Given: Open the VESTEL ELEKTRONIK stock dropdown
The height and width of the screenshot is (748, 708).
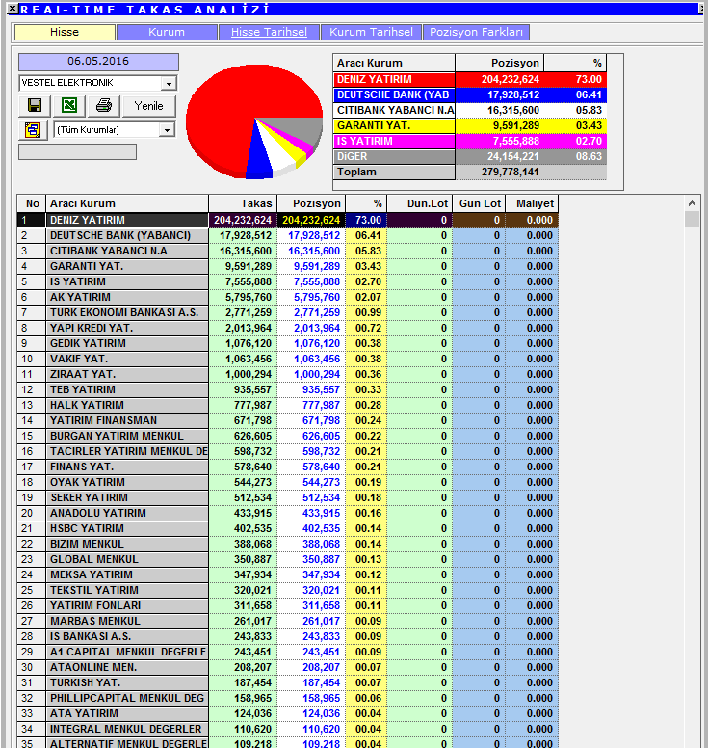Looking at the screenshot, I should [x=170, y=84].
